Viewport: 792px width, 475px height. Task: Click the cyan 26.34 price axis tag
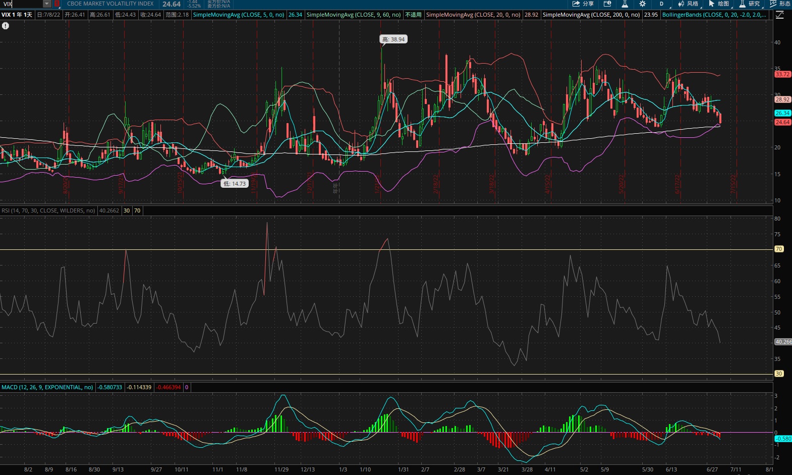[x=782, y=113]
